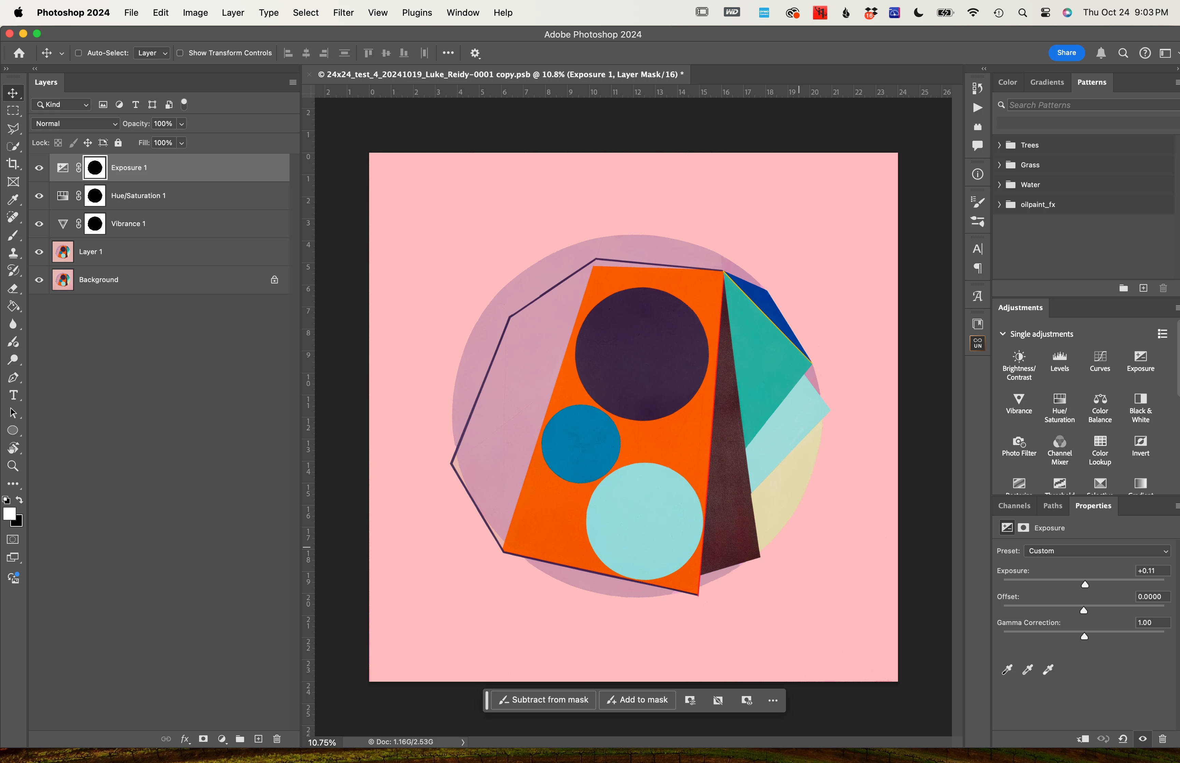Click the Gamma Correction slider handle
The height and width of the screenshot is (763, 1180).
coord(1084,636)
